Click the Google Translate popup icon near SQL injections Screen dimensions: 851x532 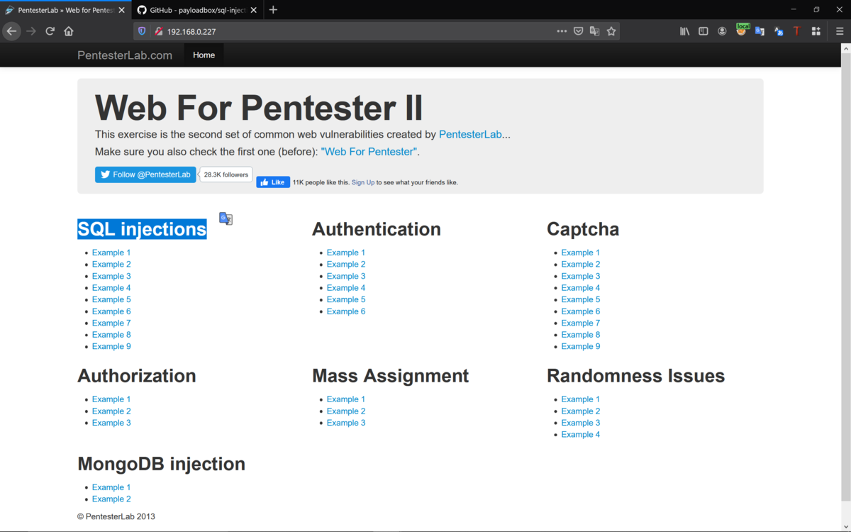click(x=226, y=218)
